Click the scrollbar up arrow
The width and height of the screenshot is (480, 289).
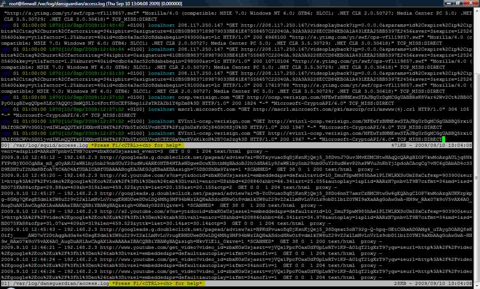477,12
